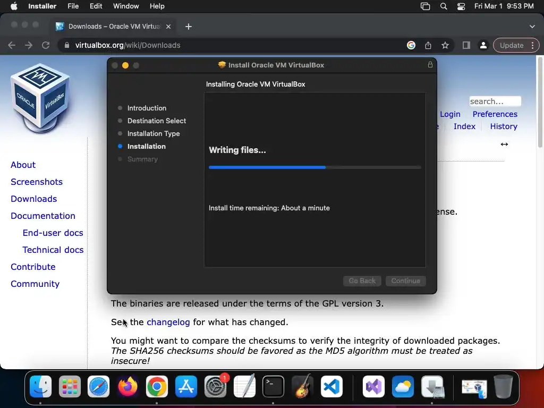Click the share icon in address bar
The image size is (544, 408).
coord(428,45)
